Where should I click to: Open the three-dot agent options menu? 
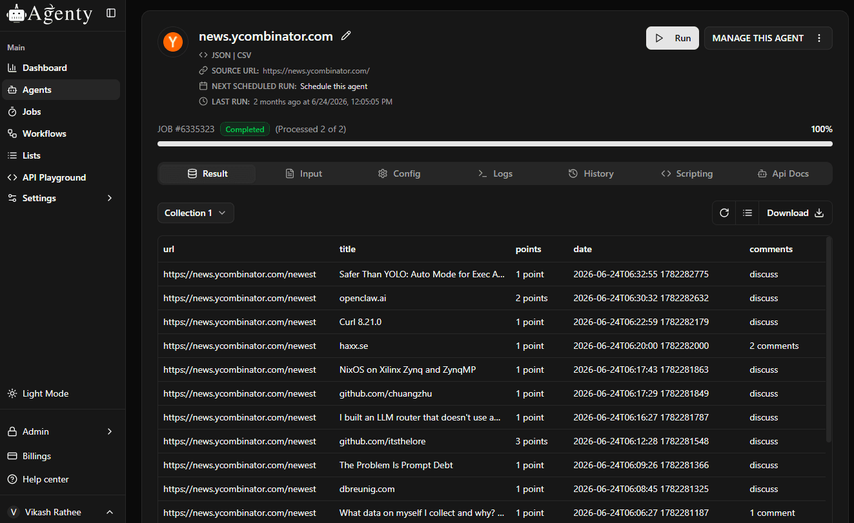819,38
